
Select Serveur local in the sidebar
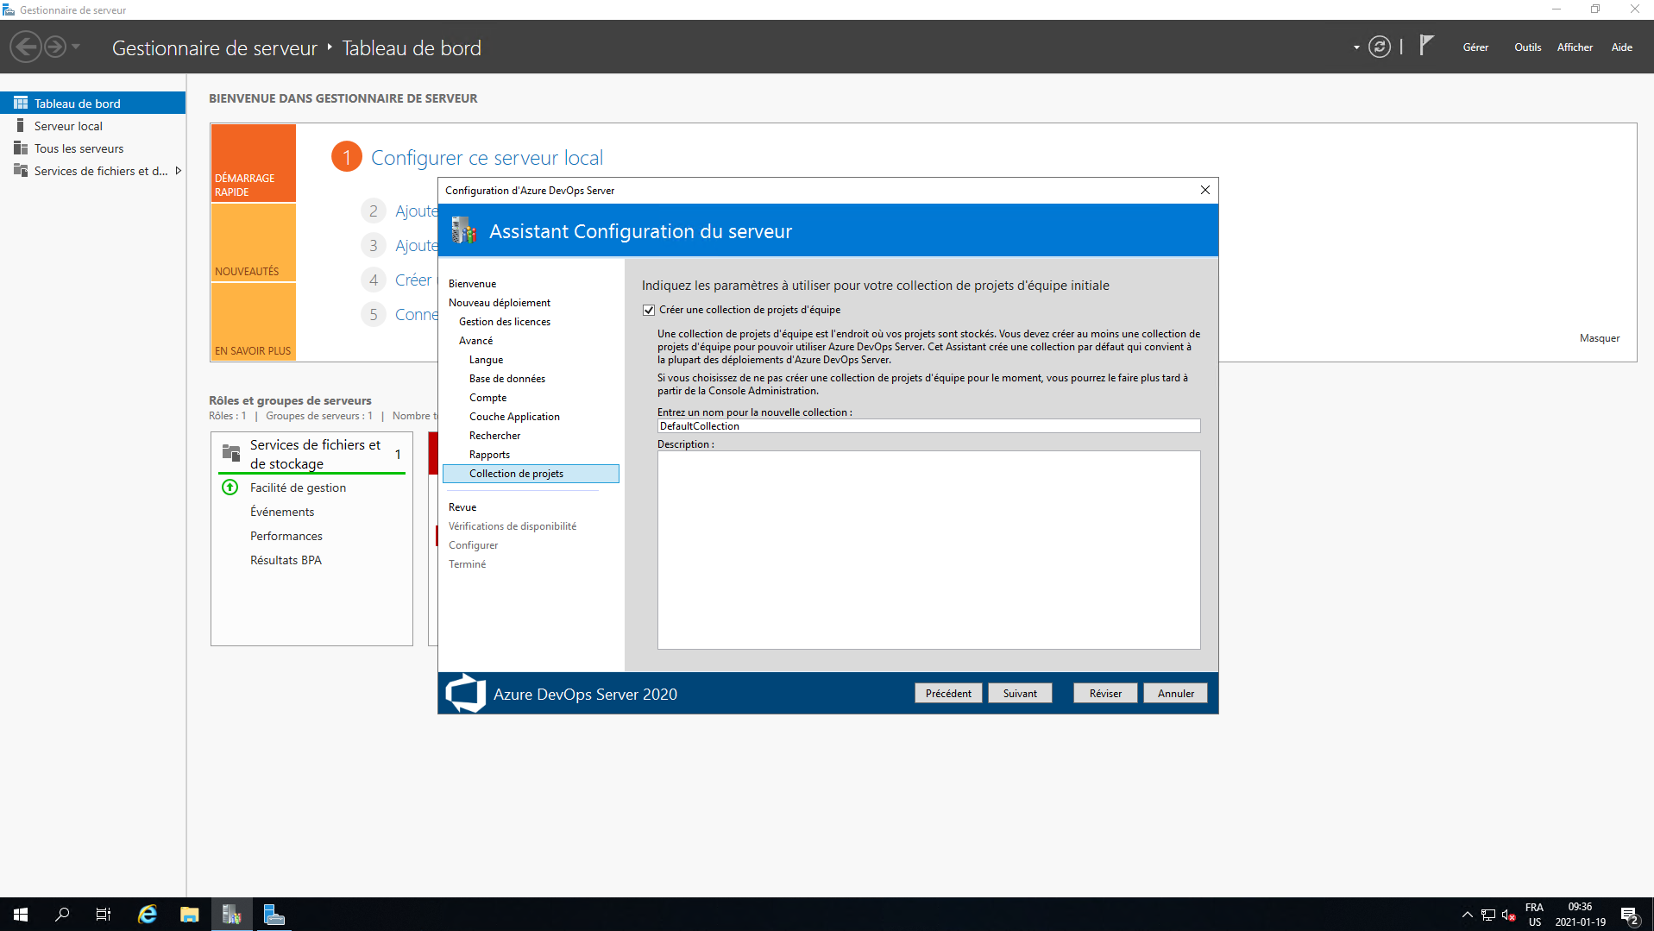coord(68,126)
